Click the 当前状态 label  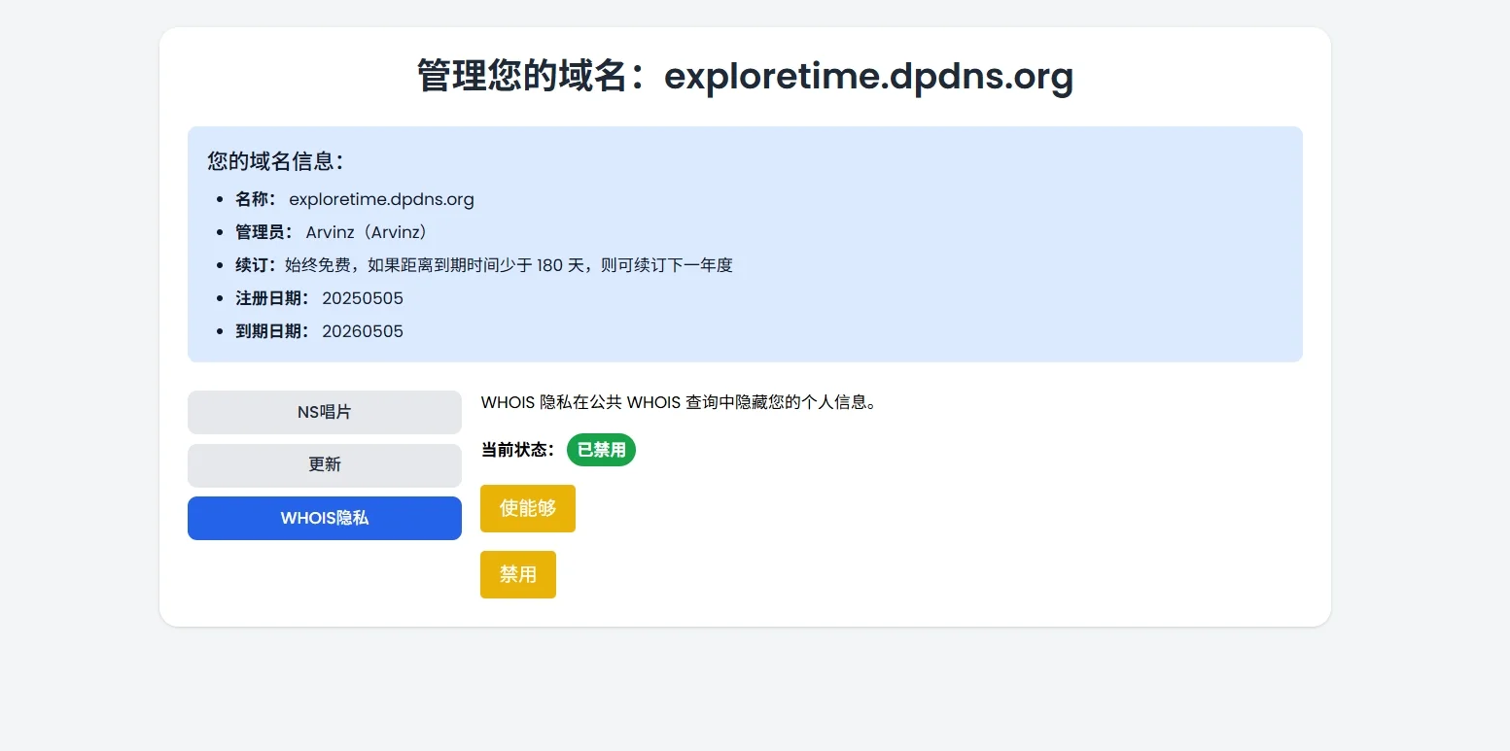pyautogui.click(x=518, y=450)
